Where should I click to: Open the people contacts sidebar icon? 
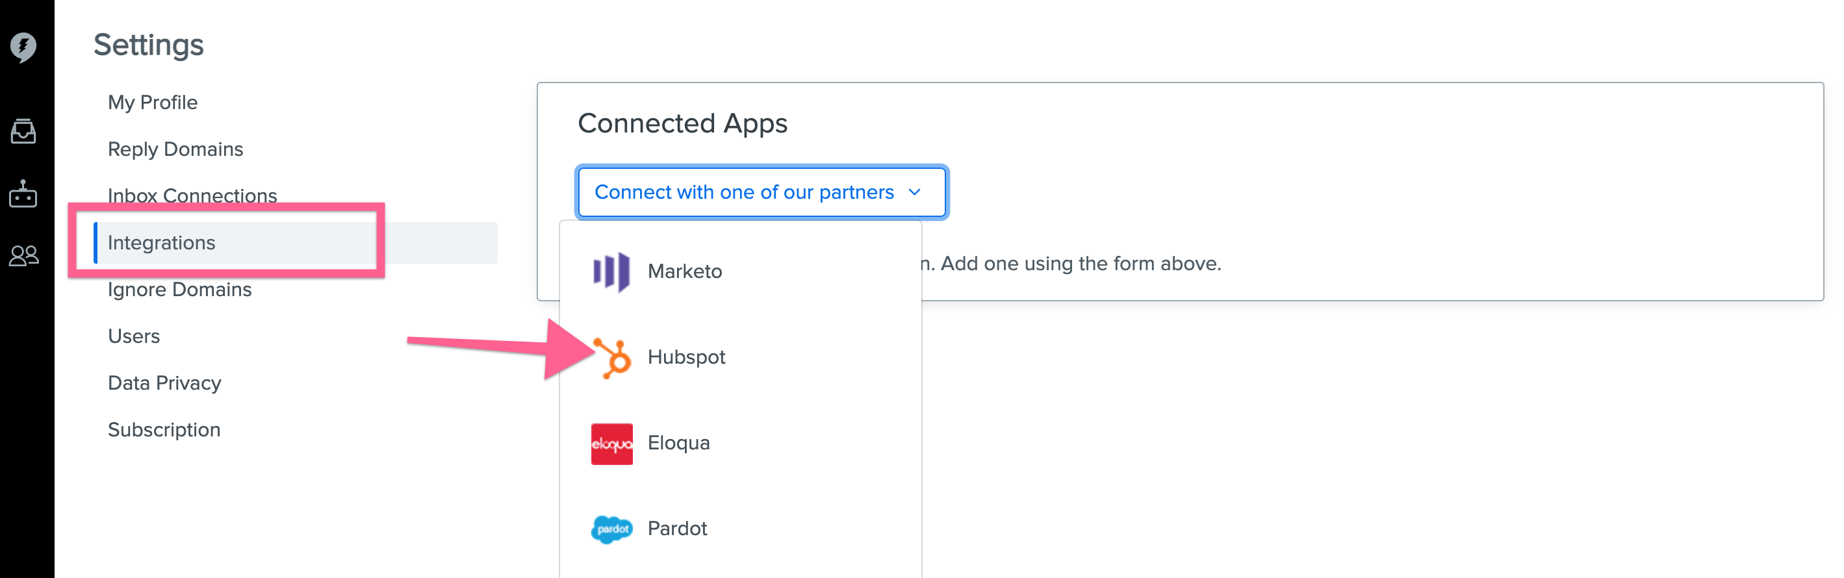tap(23, 255)
